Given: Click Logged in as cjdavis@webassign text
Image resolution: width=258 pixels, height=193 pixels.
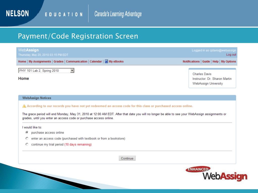Looking at the screenshot, I should (214, 50).
